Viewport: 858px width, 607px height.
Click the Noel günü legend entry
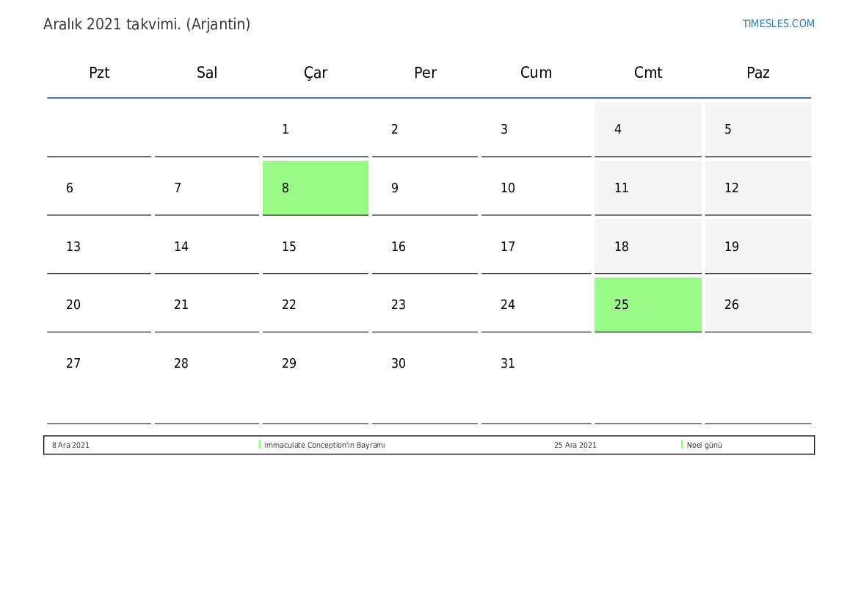(x=705, y=445)
